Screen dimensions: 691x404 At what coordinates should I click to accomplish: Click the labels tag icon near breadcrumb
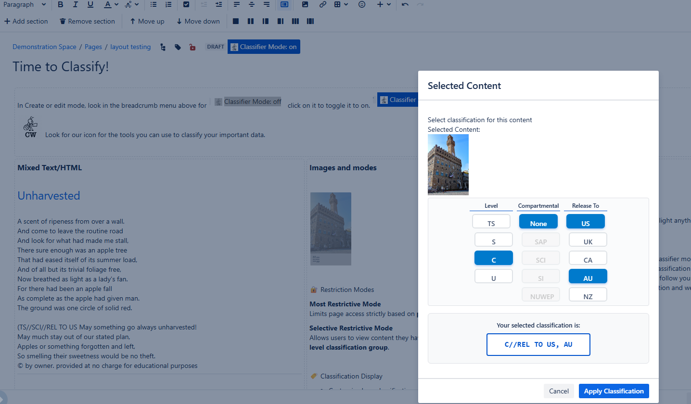[x=178, y=47]
